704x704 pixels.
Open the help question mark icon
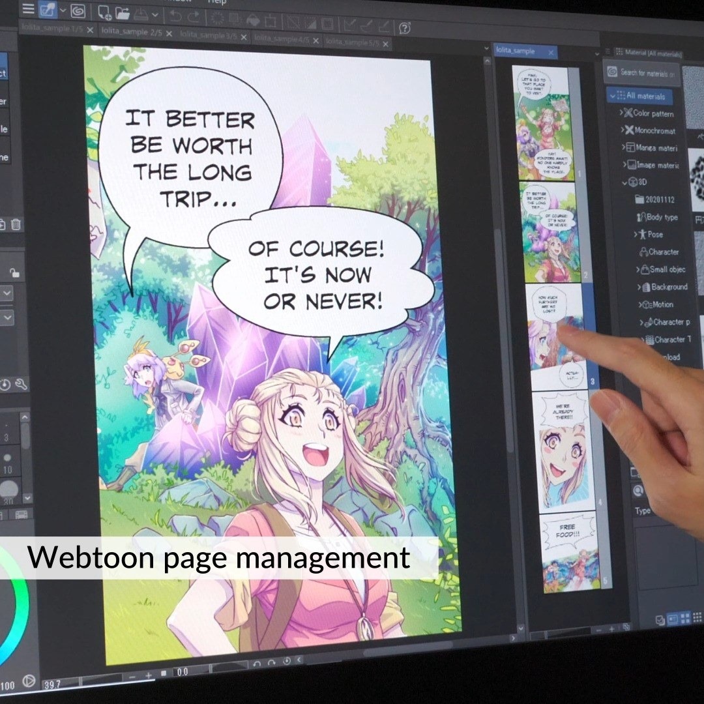[405, 28]
